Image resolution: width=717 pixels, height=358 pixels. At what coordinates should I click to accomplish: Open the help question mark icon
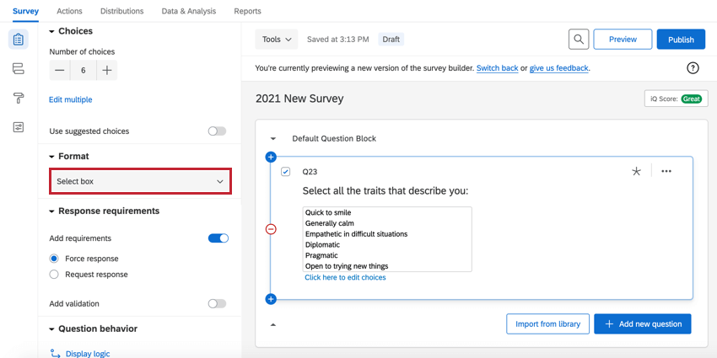pos(693,67)
